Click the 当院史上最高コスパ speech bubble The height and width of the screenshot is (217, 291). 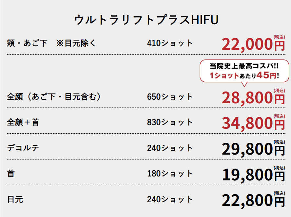pyautogui.click(x=244, y=71)
